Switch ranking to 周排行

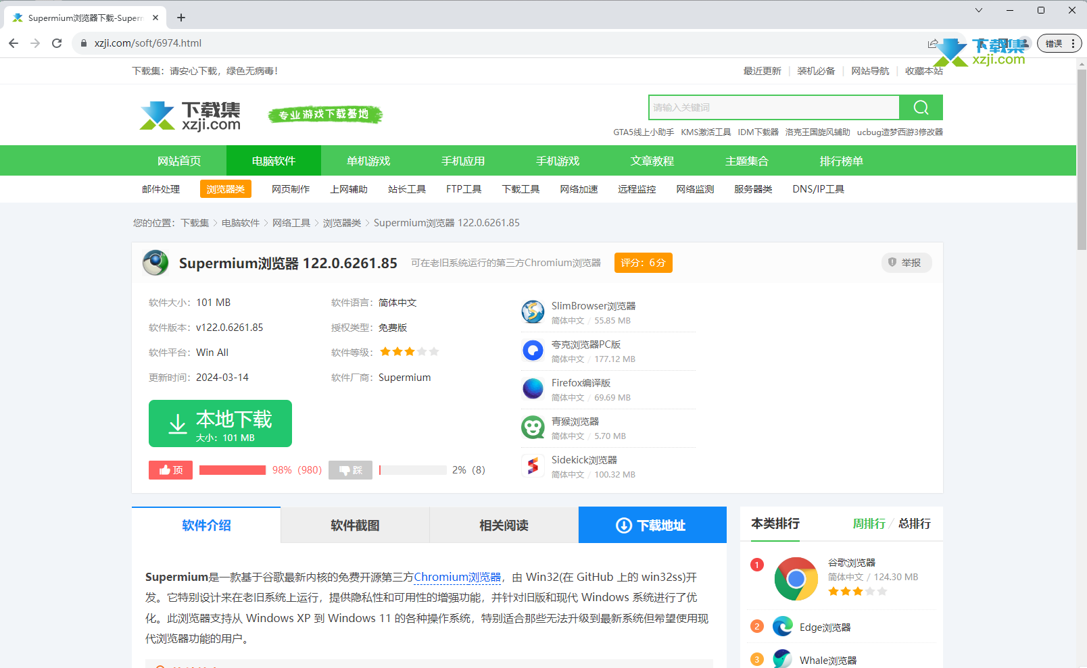tap(869, 523)
